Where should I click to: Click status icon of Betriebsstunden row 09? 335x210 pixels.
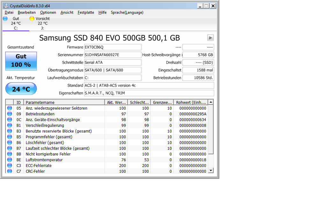click(10, 114)
